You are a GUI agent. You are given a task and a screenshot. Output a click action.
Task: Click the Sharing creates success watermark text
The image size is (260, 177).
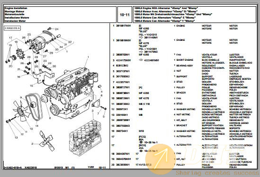click(x=217, y=173)
